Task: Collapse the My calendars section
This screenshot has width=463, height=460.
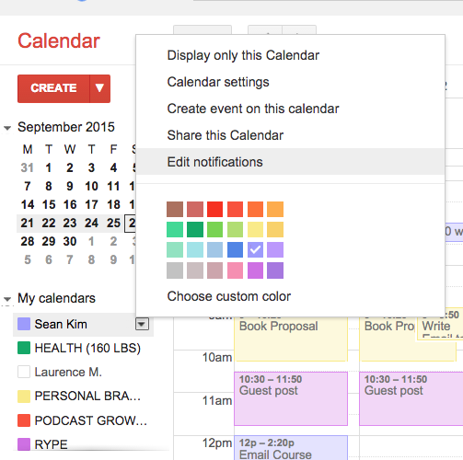Action: [x=7, y=298]
